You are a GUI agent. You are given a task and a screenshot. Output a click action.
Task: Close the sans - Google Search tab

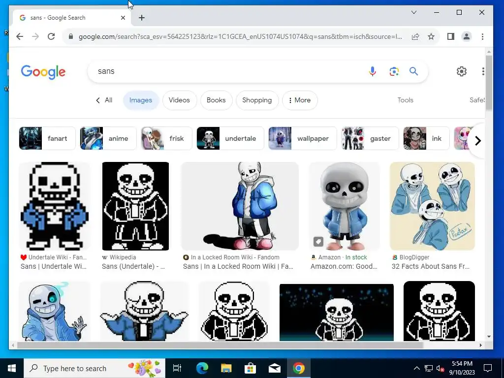(123, 18)
